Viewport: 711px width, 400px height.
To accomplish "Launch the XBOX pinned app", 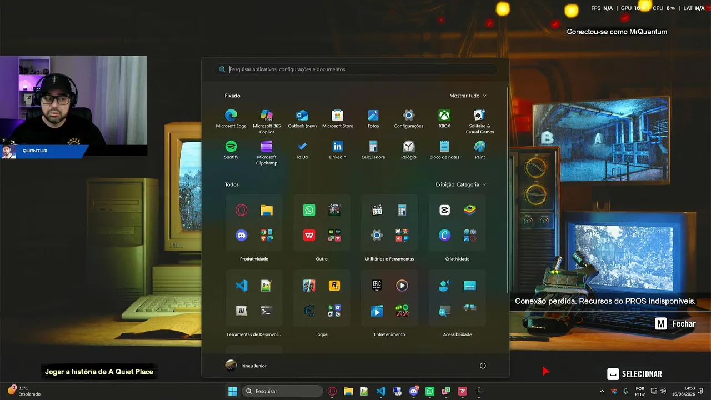I will [444, 118].
